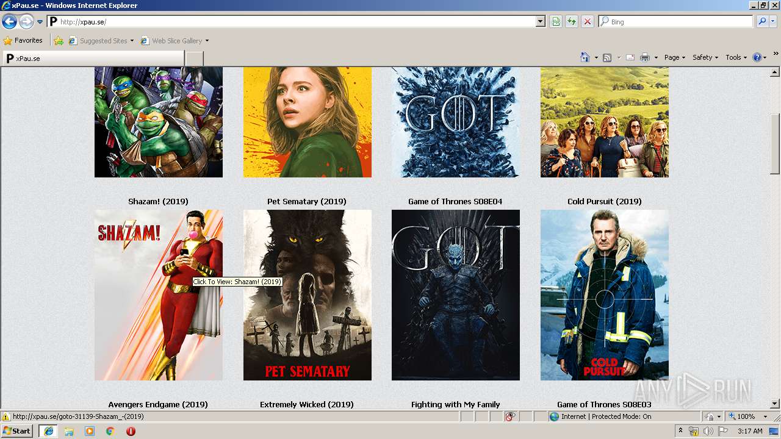Viewport: 781px width, 439px height.
Task: Click the Game of Thrones S08E03 title
Action: (x=604, y=404)
